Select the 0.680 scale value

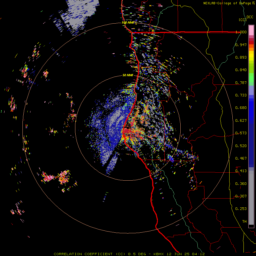click(x=241, y=108)
